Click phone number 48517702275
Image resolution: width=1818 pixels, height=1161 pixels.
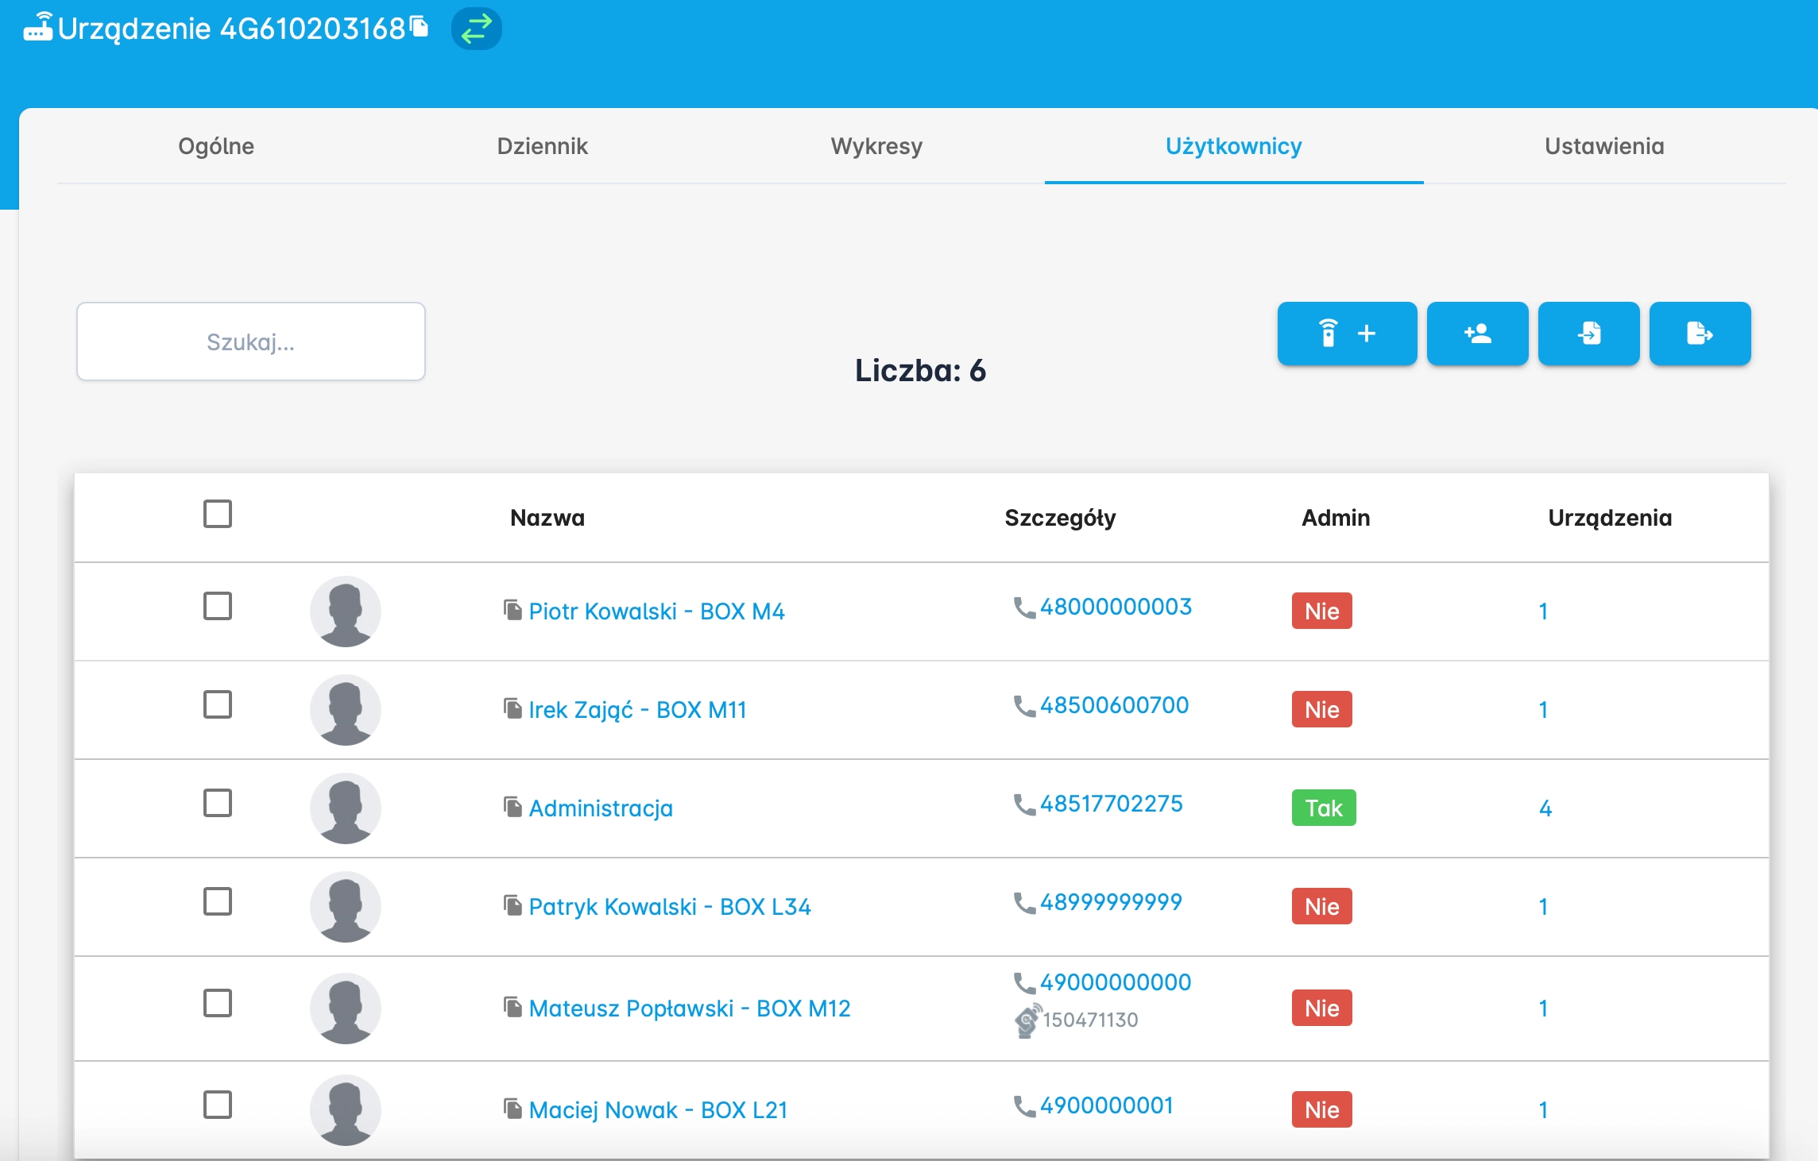pyautogui.click(x=1111, y=804)
